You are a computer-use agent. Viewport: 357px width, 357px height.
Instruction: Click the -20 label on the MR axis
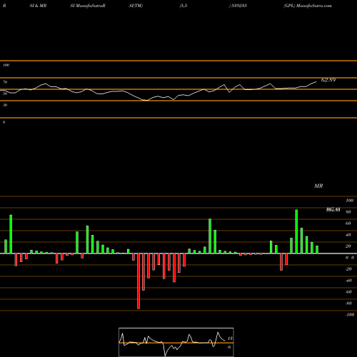pyautogui.click(x=348, y=269)
